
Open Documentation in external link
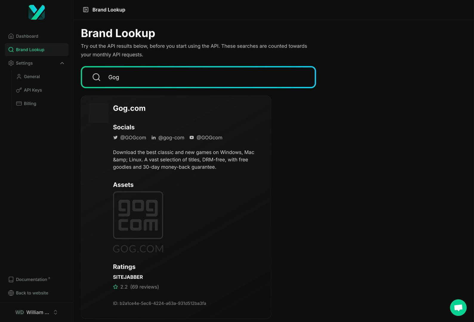coord(31,279)
